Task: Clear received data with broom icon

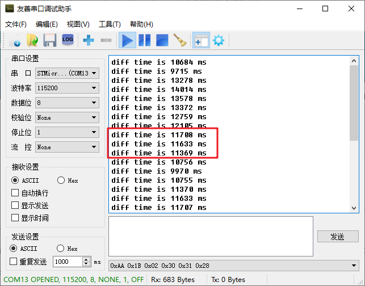Action: (180, 40)
